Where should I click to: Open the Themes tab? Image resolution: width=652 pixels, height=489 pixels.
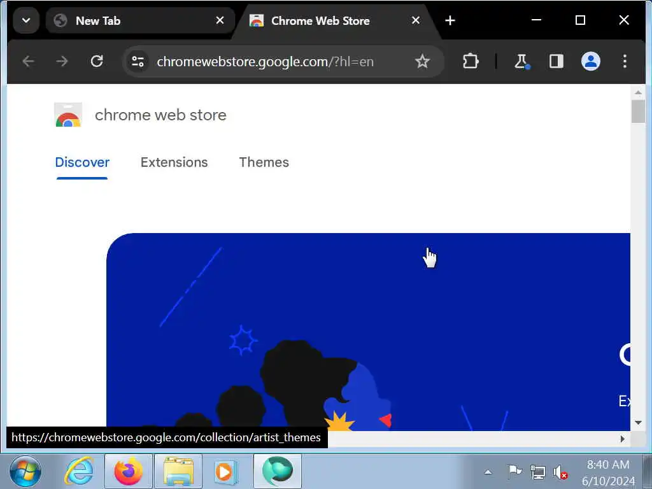264,162
